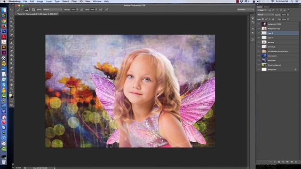Open the Image menu
301x169 pixels.
click(x=40, y=1)
